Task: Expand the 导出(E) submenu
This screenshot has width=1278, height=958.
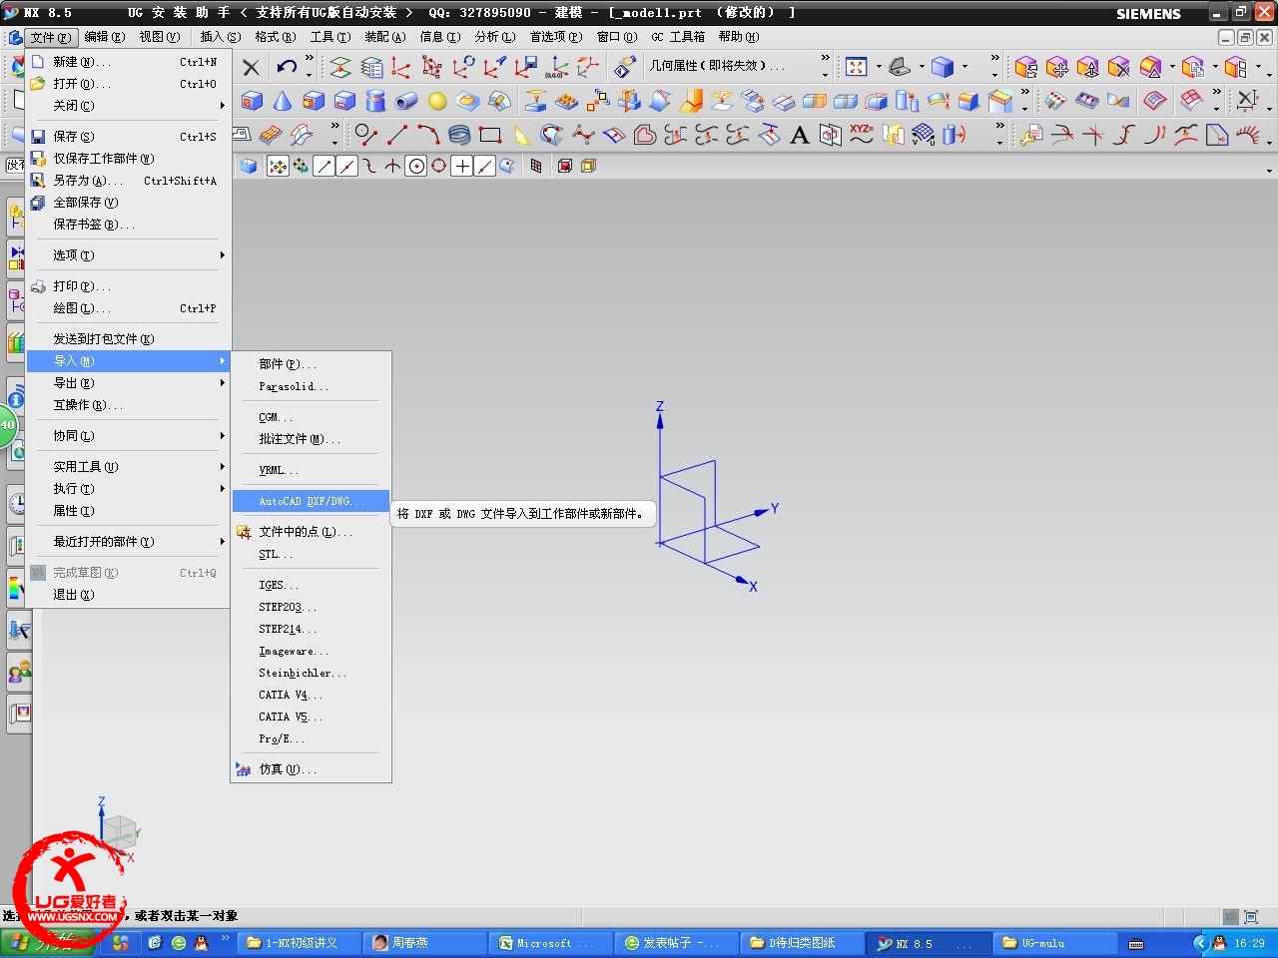Action: point(128,383)
